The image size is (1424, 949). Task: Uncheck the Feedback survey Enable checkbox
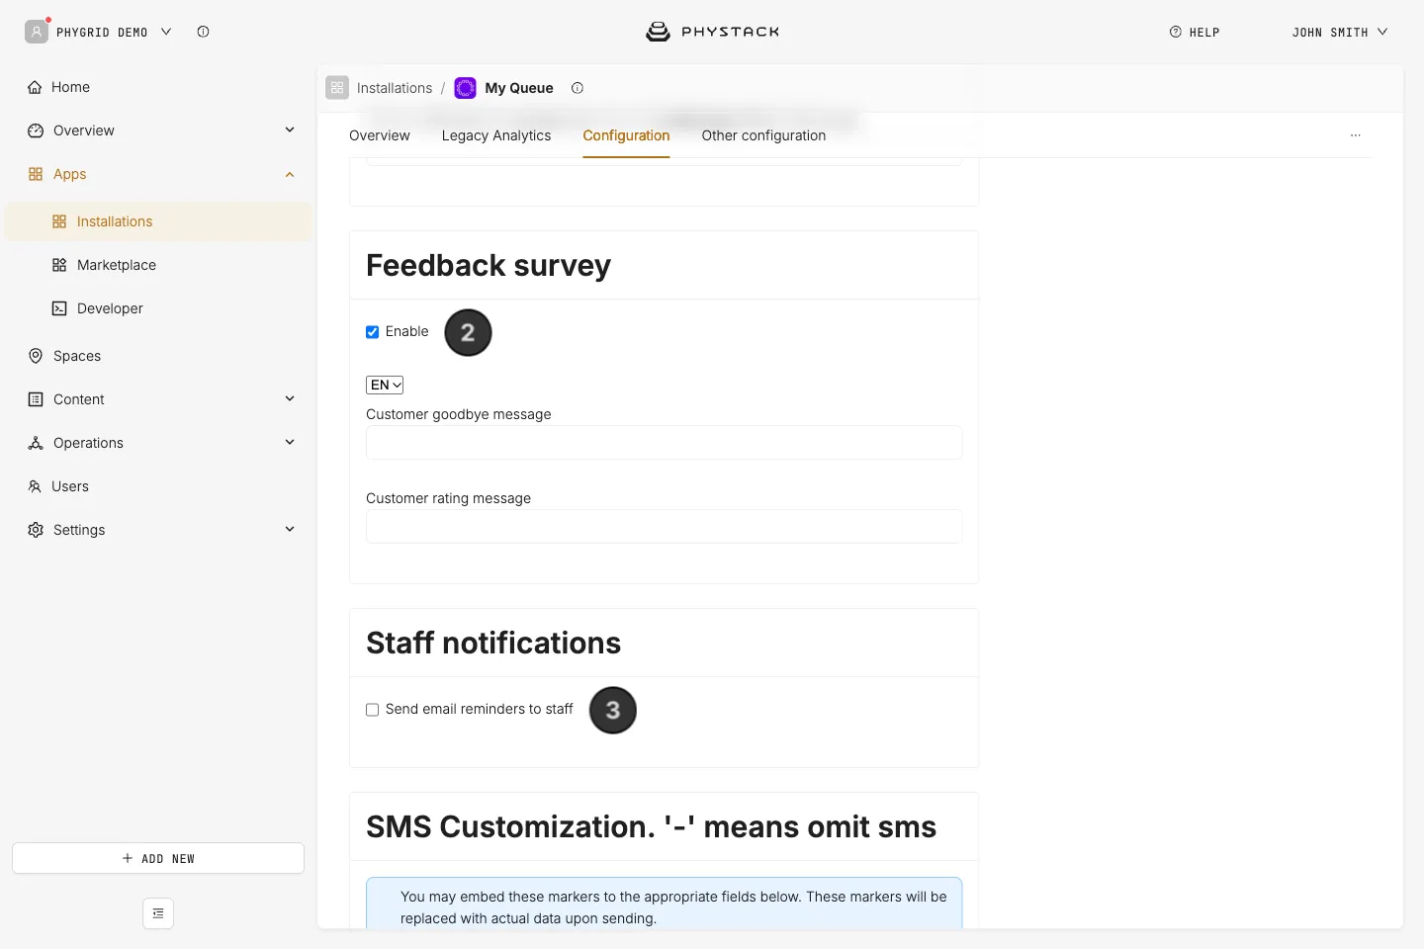coord(373,332)
